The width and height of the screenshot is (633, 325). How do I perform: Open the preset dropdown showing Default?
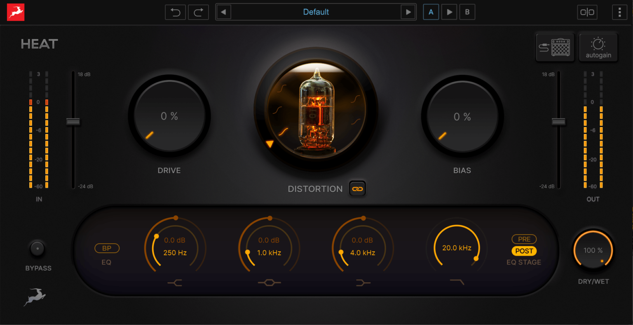pyautogui.click(x=316, y=12)
